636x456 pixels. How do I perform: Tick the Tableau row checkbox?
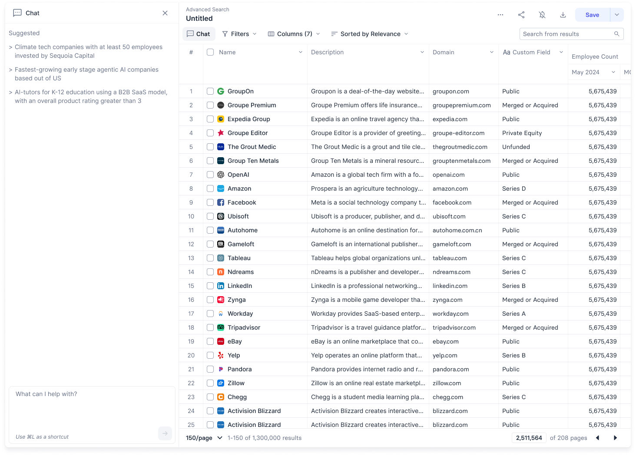(210, 258)
